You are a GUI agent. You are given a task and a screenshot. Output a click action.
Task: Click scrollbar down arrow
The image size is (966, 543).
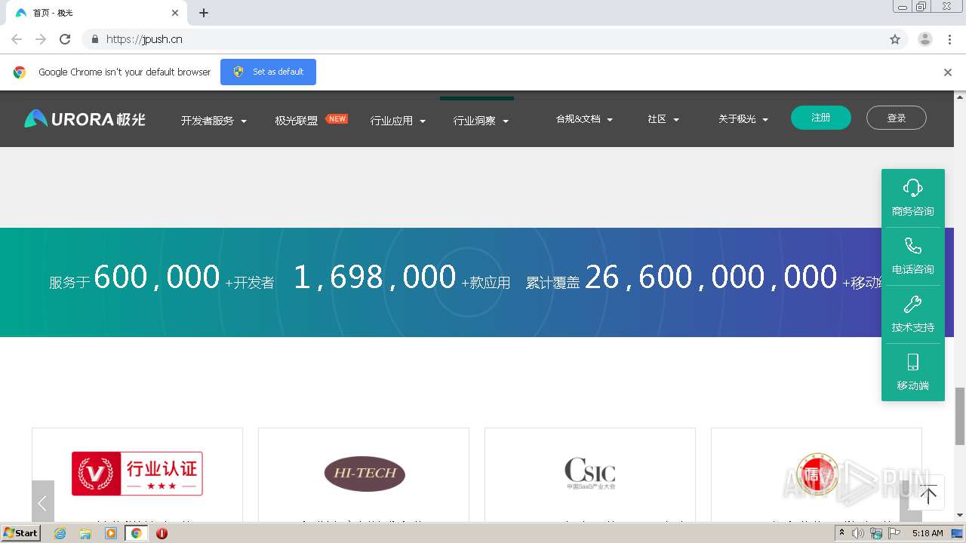click(960, 515)
